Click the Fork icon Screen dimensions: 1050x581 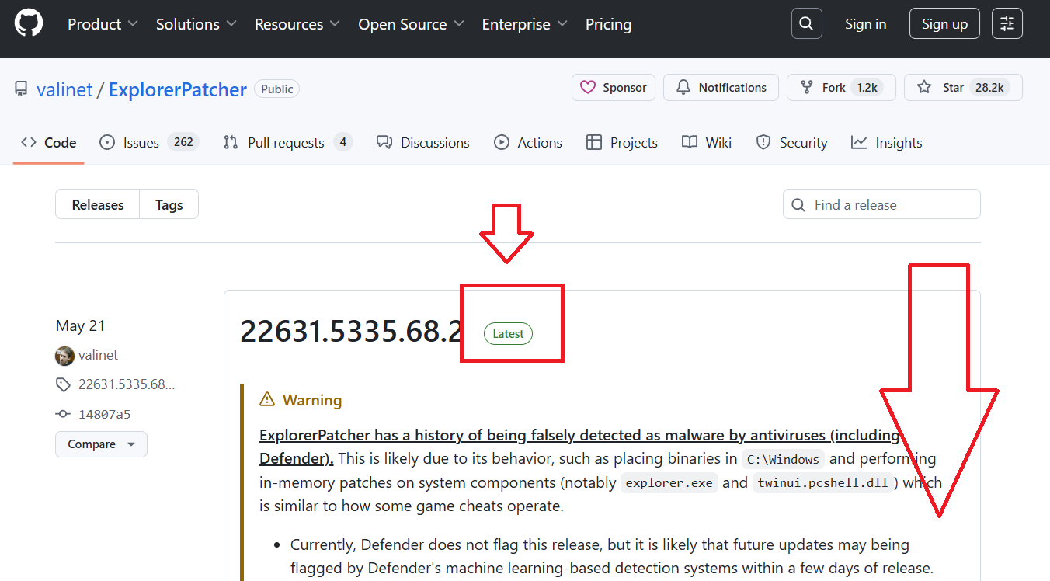pos(807,88)
